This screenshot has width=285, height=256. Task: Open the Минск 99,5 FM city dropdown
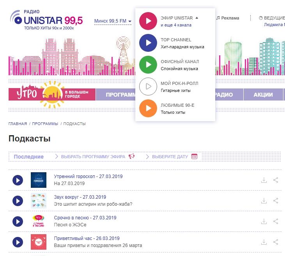click(113, 21)
